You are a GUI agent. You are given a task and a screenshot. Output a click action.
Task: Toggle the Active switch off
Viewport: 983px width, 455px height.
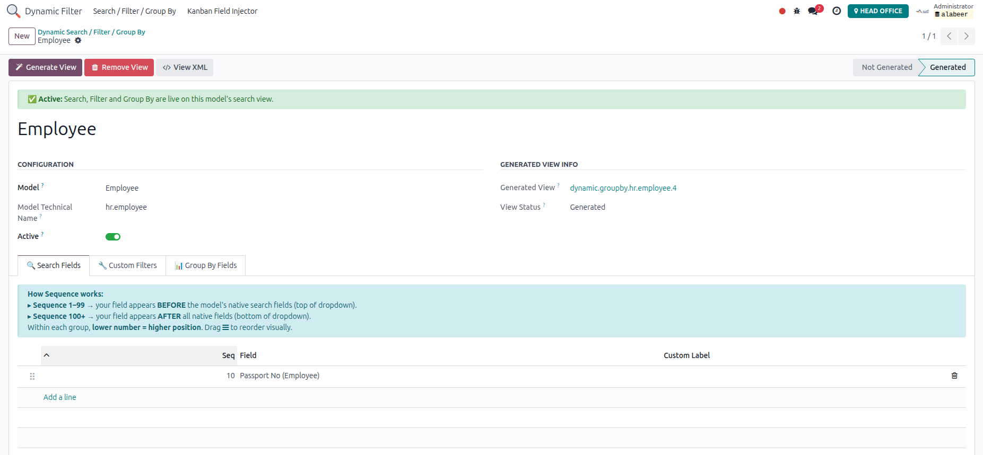click(x=113, y=237)
